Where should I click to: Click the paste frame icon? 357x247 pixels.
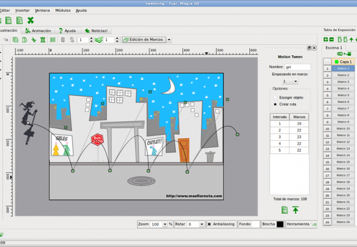click(x=24, y=40)
